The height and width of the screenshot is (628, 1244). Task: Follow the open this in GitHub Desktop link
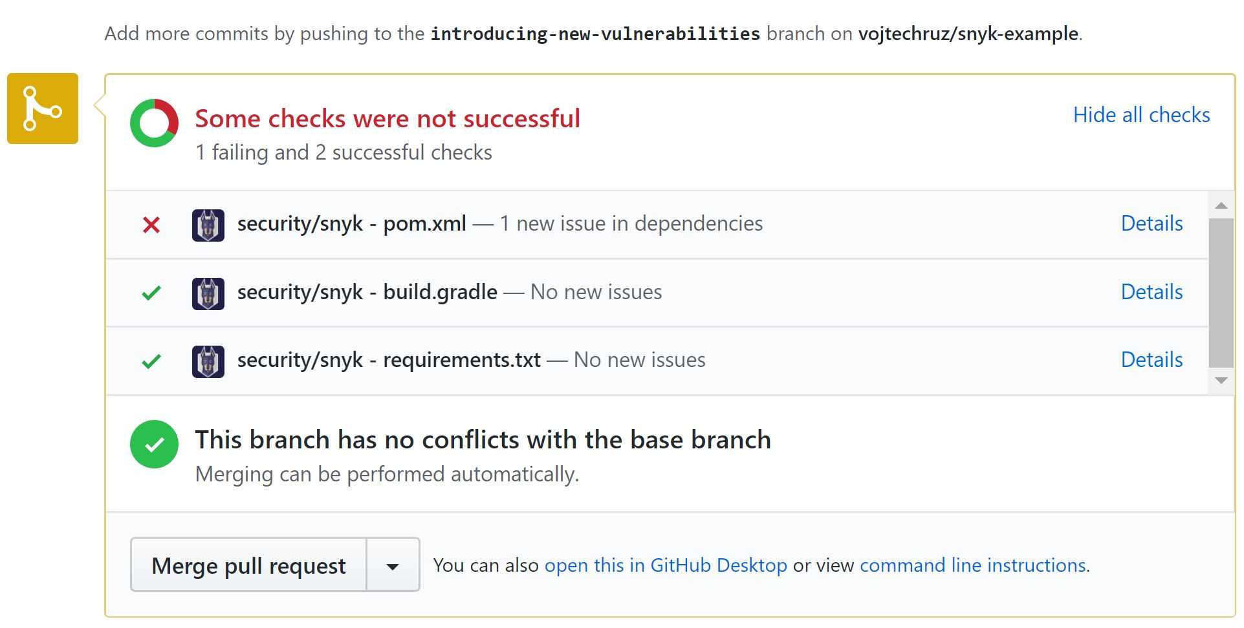[666, 566]
